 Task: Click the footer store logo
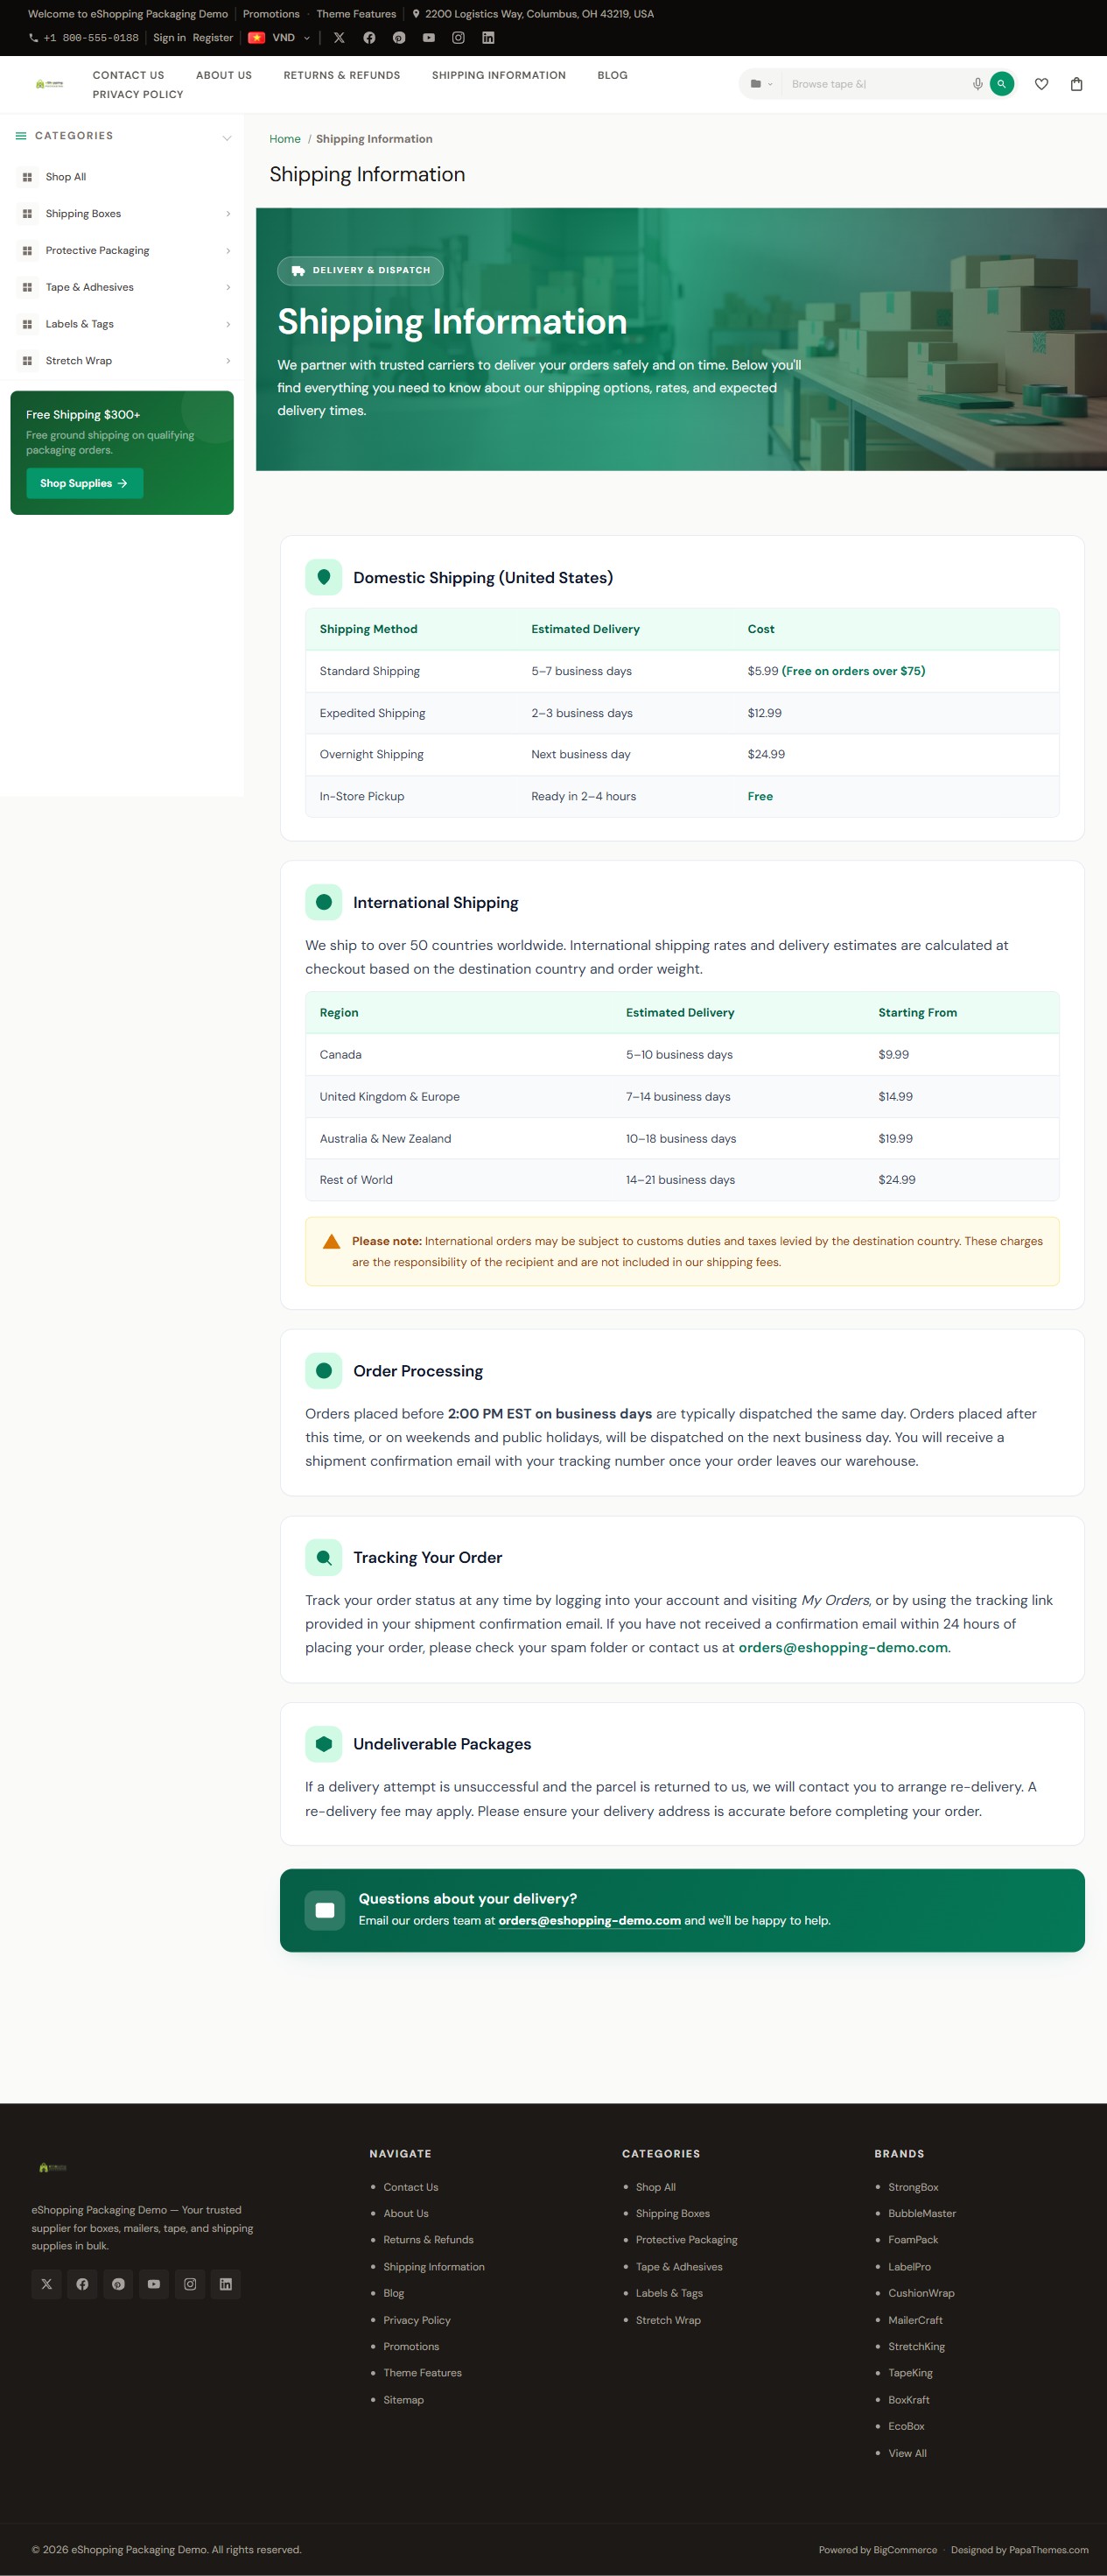coord(52,2167)
